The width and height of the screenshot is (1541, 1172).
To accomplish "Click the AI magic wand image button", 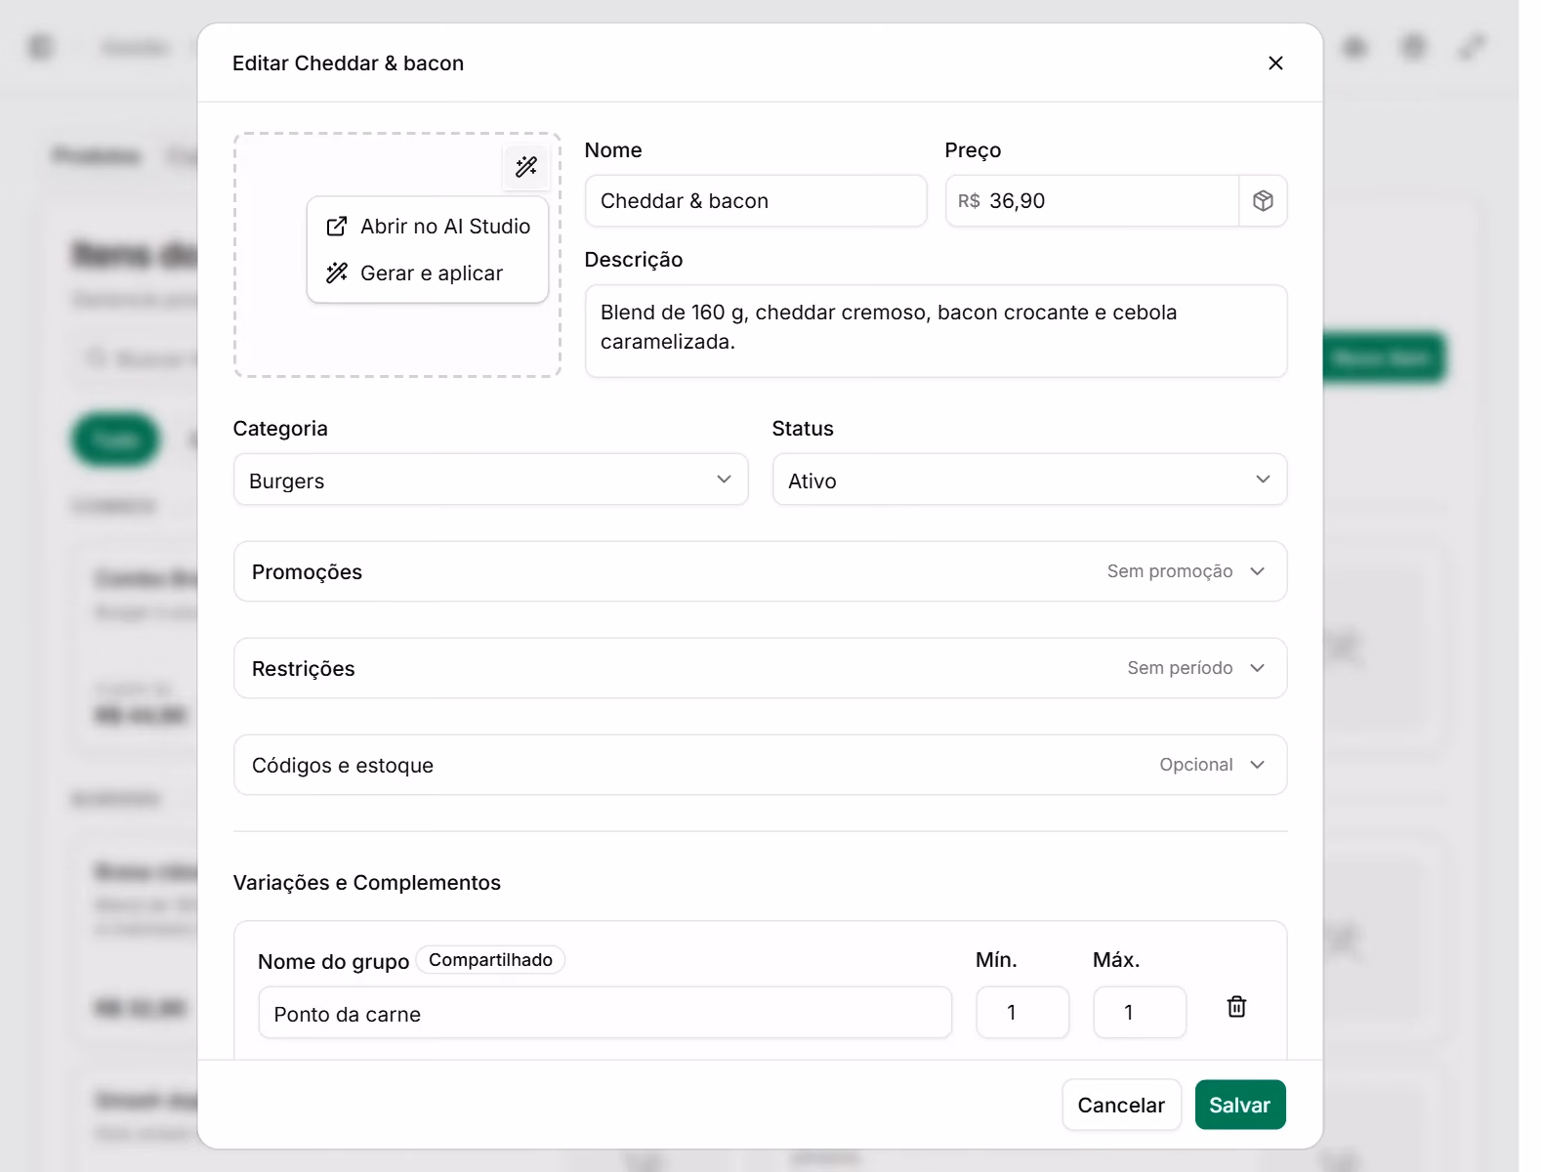I will click(x=526, y=167).
